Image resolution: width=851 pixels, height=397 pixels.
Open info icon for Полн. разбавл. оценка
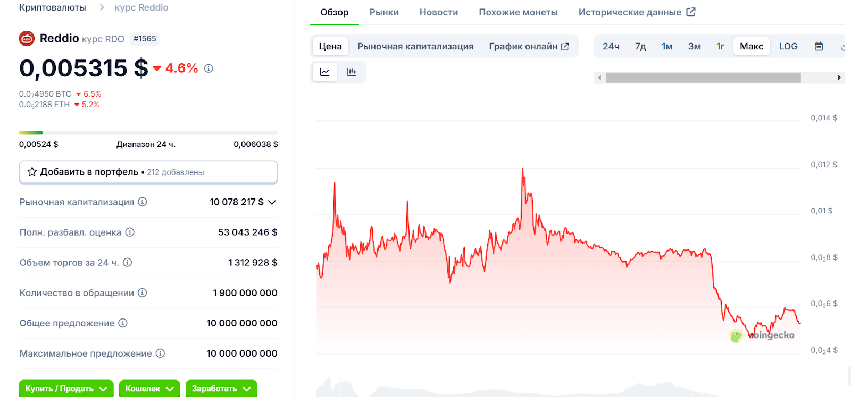coord(130,232)
